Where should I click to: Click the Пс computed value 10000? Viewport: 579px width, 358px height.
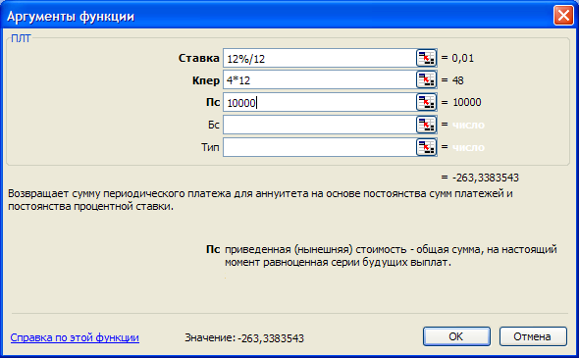pos(467,102)
